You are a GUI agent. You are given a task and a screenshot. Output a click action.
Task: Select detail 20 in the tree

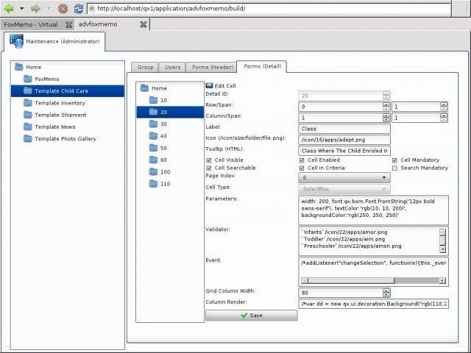(x=170, y=112)
